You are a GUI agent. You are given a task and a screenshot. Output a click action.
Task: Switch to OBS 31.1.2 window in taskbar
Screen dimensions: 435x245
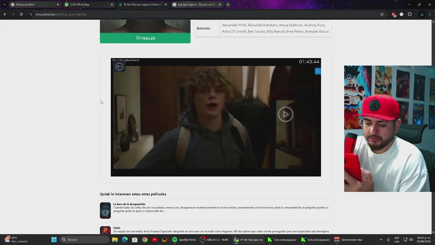214,240
